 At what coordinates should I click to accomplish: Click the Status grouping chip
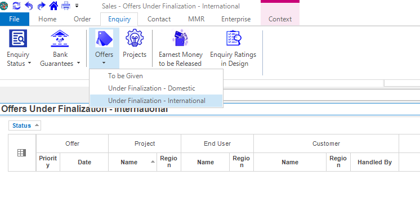25,125
